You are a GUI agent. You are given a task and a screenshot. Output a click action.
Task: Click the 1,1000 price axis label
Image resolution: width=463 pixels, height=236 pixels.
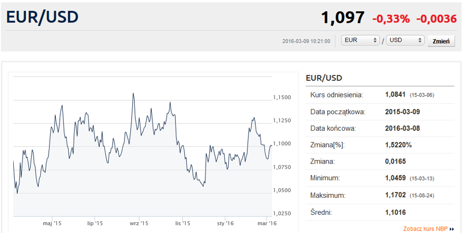pos(282,143)
